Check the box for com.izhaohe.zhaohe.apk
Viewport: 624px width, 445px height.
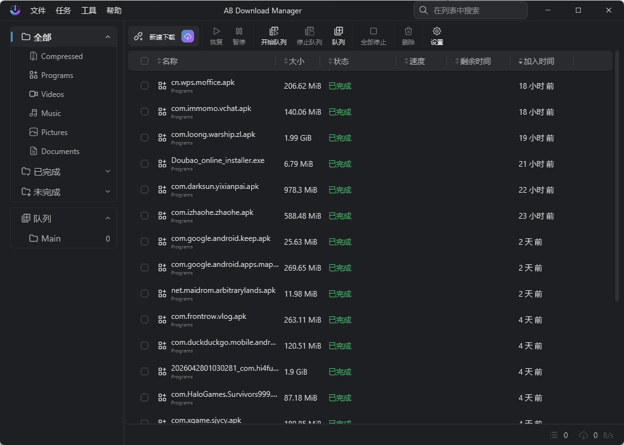click(x=145, y=216)
